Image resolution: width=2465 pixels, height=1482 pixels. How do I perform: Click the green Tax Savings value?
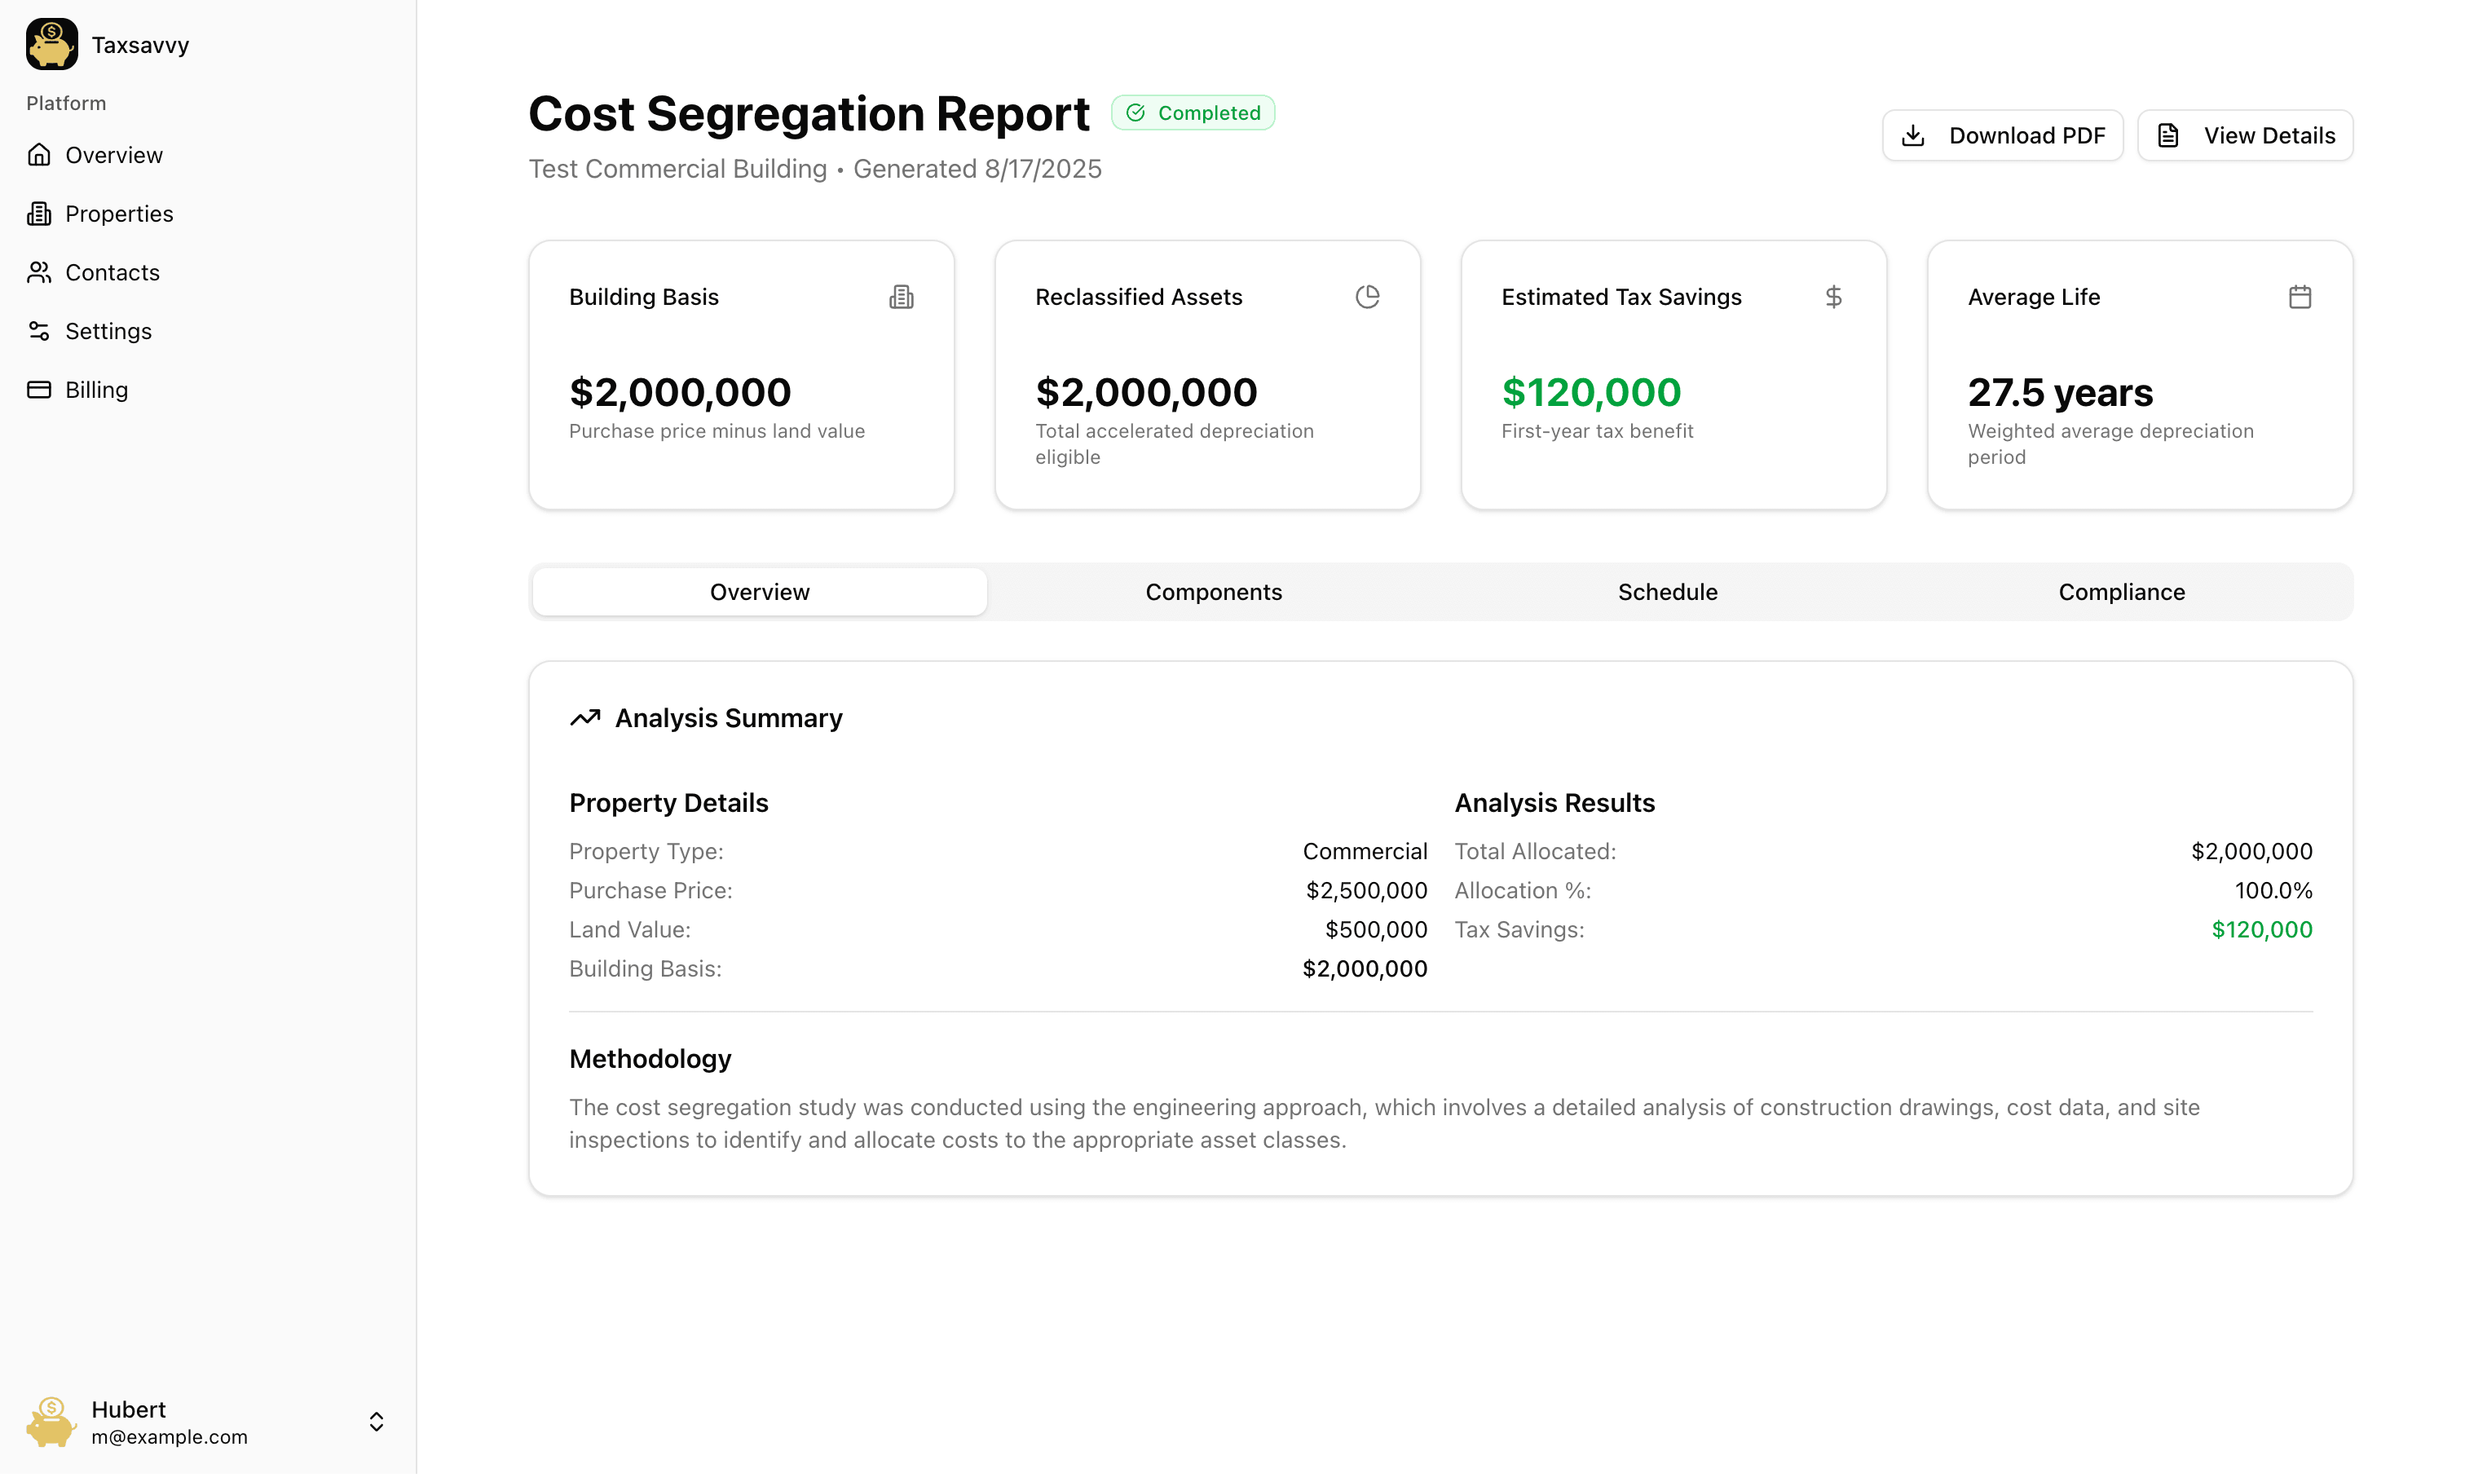[x=2261, y=928]
